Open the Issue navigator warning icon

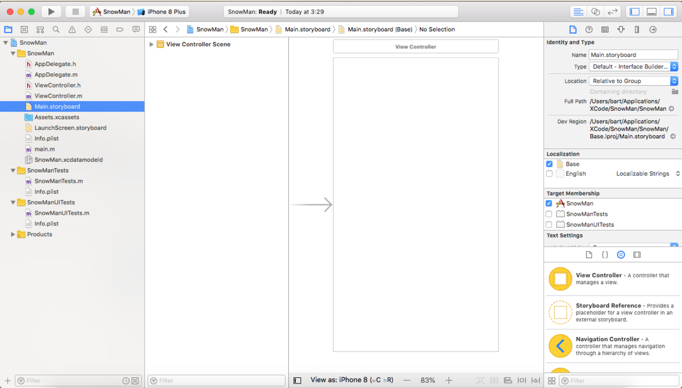tap(72, 29)
